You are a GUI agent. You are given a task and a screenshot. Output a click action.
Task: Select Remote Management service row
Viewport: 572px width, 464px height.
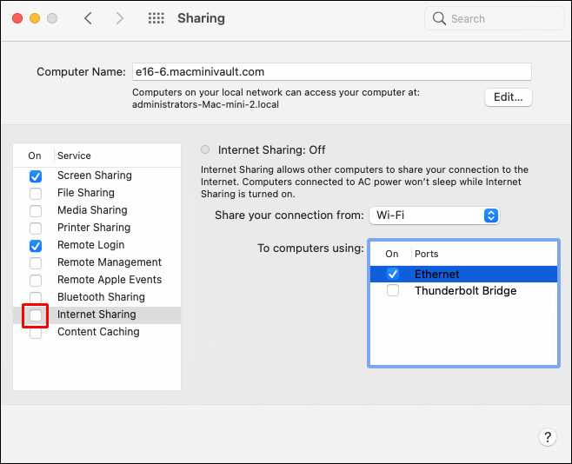110,262
